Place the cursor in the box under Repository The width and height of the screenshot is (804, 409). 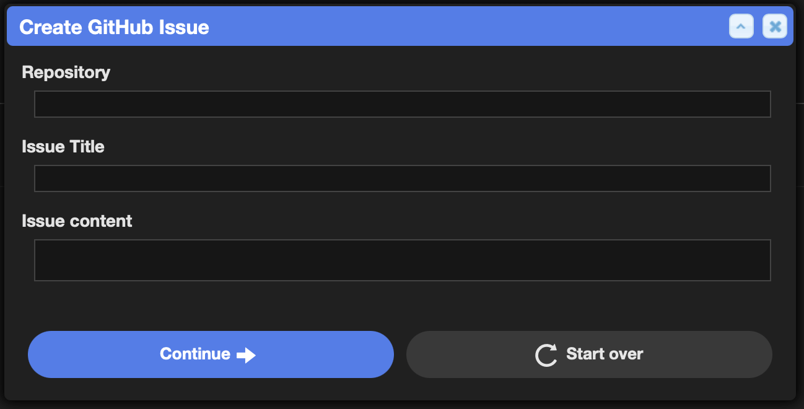[403, 104]
